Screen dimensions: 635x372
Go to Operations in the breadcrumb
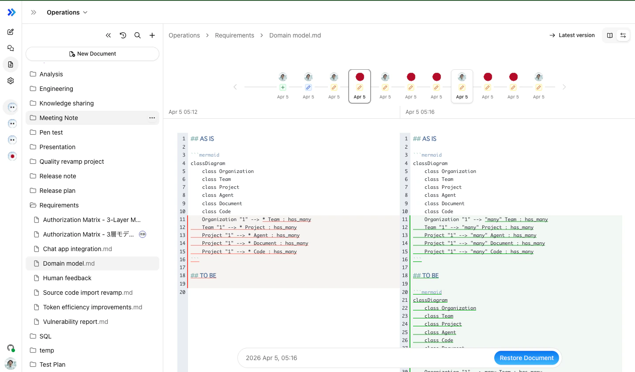pos(184,35)
